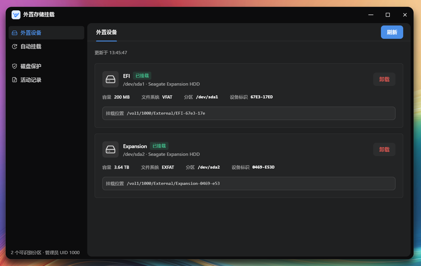The height and width of the screenshot is (266, 421).
Task: Click the disk icon on the Expansion card
Action: coord(110,149)
